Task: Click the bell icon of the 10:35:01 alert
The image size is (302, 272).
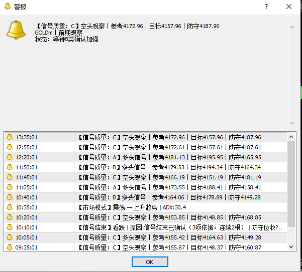Action: pos(10,207)
